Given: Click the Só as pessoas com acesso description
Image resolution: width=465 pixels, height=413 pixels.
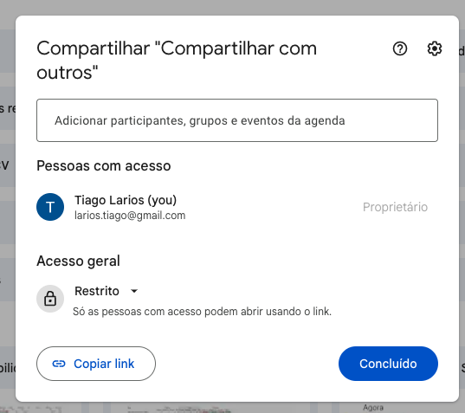Looking at the screenshot, I should tap(203, 312).
